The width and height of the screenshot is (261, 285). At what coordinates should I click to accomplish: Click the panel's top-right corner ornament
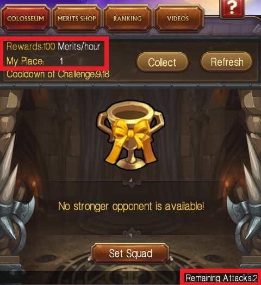tap(257, 27)
